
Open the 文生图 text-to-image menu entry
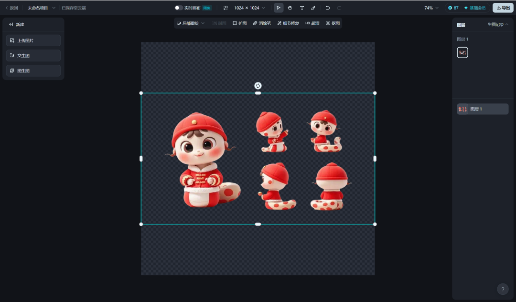[32, 56]
